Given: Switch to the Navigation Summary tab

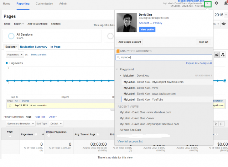Looking at the screenshot, I should pyautogui.click(x=33, y=47).
